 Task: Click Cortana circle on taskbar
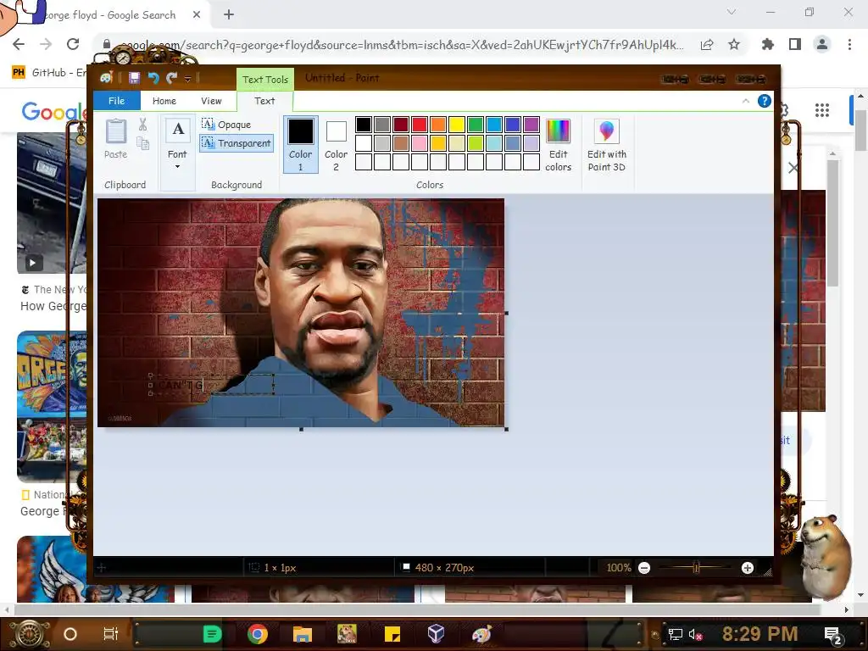(x=70, y=634)
